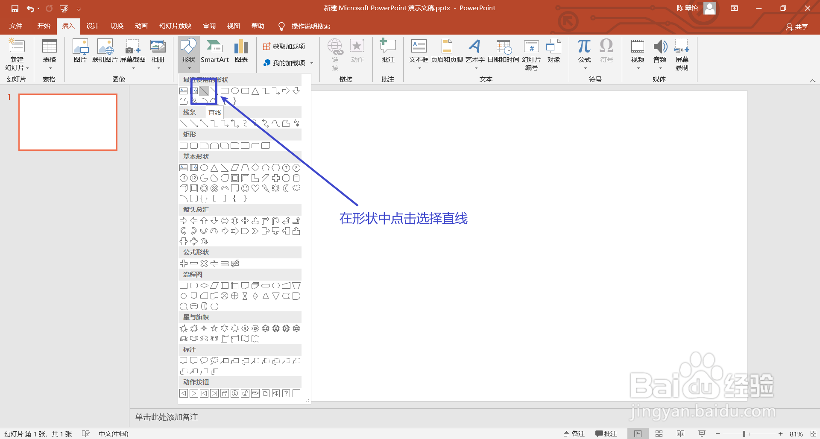Click the 共享 share button

point(797,26)
